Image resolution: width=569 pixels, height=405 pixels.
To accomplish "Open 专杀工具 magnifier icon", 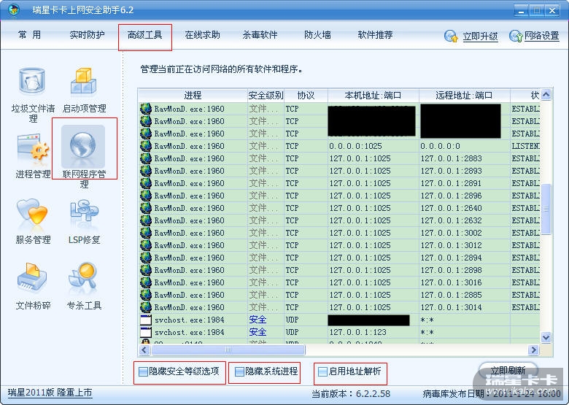I will (x=82, y=277).
